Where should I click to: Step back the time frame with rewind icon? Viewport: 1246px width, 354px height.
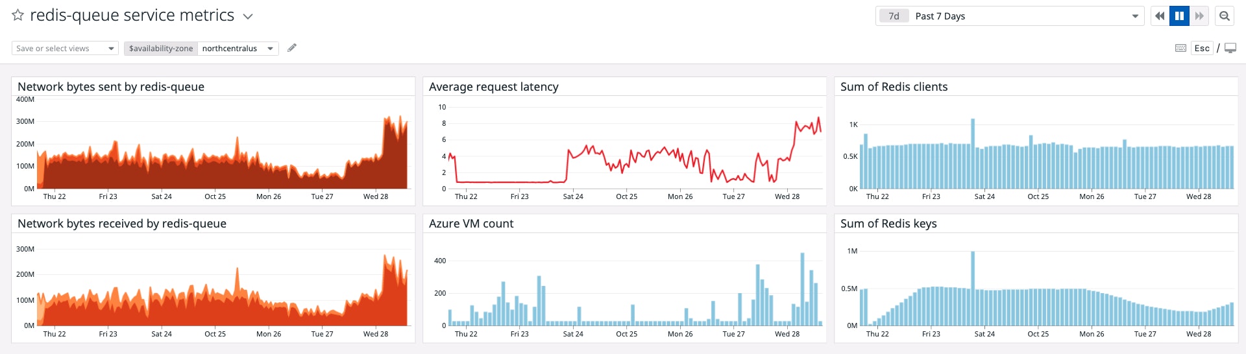pos(1160,16)
